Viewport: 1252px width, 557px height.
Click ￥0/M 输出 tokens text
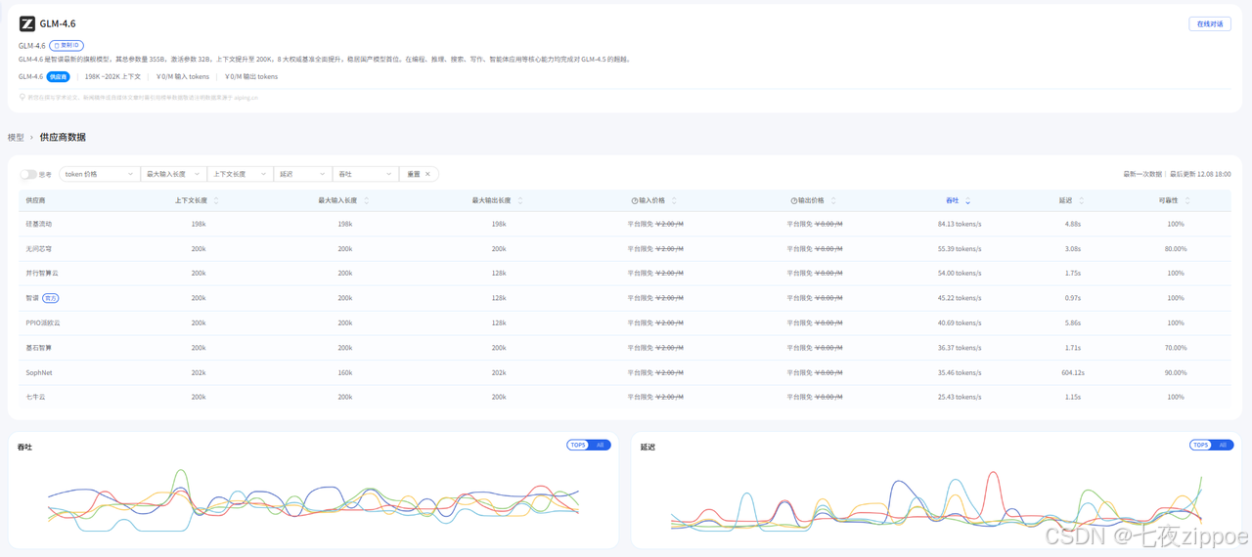coord(251,76)
